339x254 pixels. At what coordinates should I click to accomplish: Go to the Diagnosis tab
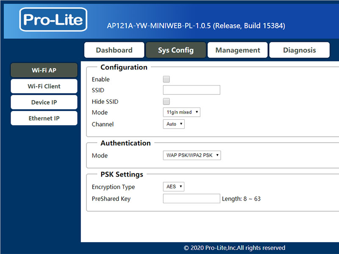300,50
